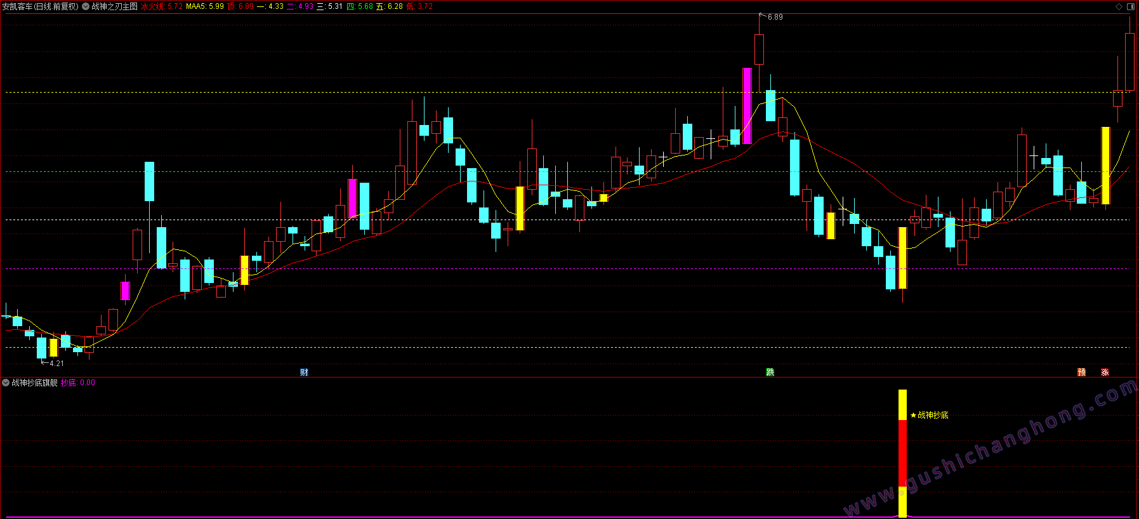
Task: Click the orange 预 event marker icon
Action: pyautogui.click(x=1081, y=372)
